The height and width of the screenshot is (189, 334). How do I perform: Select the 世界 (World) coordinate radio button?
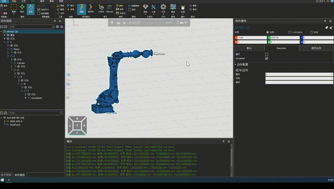(x=267, y=32)
